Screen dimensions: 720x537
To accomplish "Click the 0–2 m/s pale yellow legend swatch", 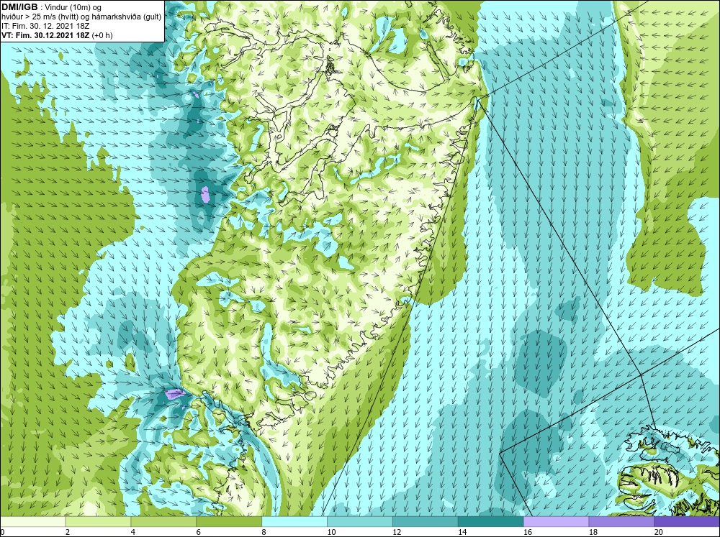I will (x=33, y=522).
